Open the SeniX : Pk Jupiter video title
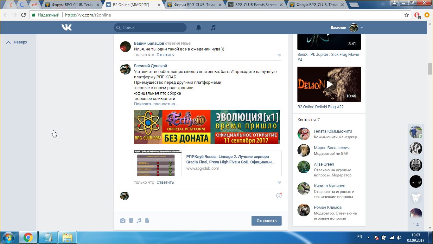 [328, 57]
